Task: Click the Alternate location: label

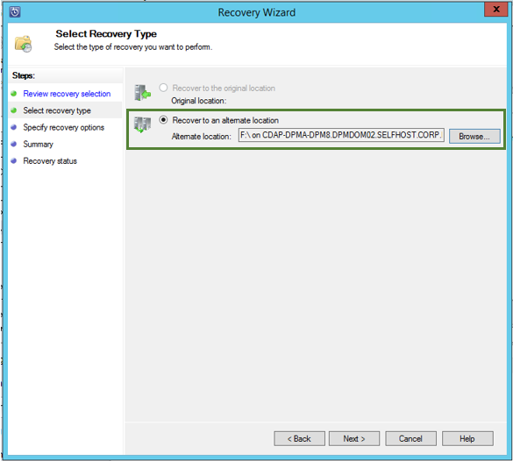Action: (202, 137)
